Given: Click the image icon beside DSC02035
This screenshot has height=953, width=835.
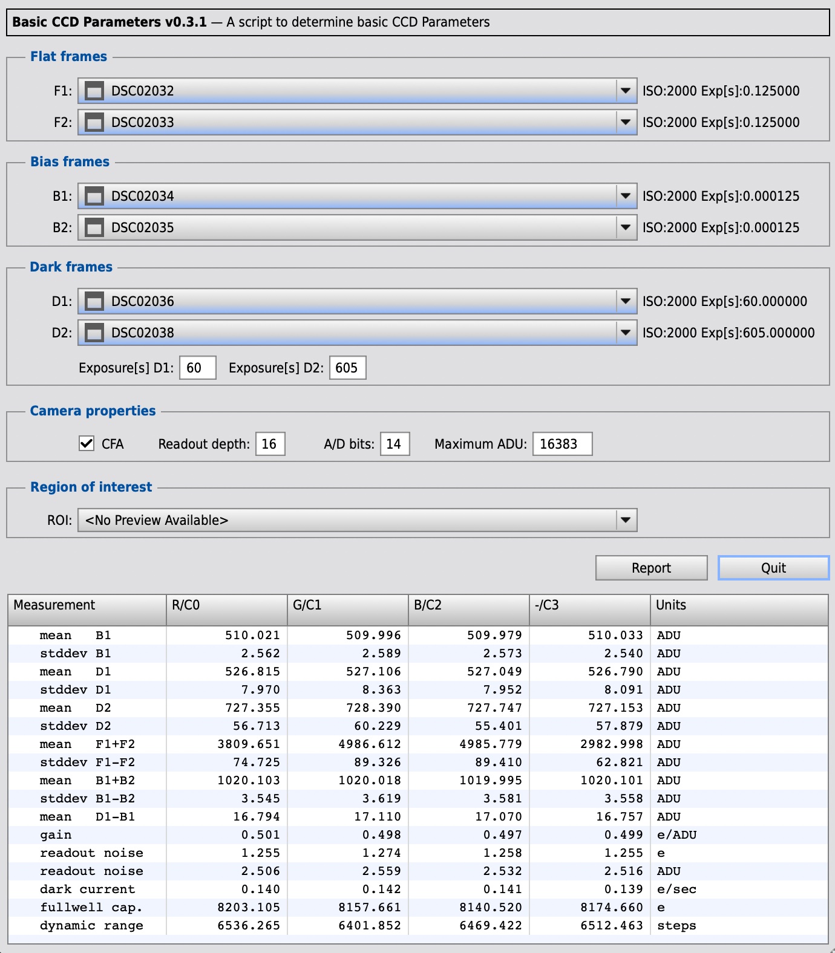Looking at the screenshot, I should tap(94, 228).
